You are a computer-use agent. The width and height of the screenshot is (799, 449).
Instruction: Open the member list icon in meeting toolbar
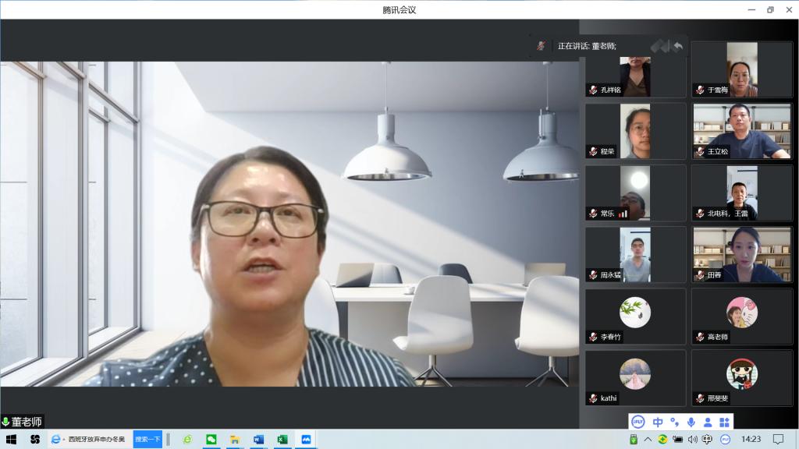[709, 421]
